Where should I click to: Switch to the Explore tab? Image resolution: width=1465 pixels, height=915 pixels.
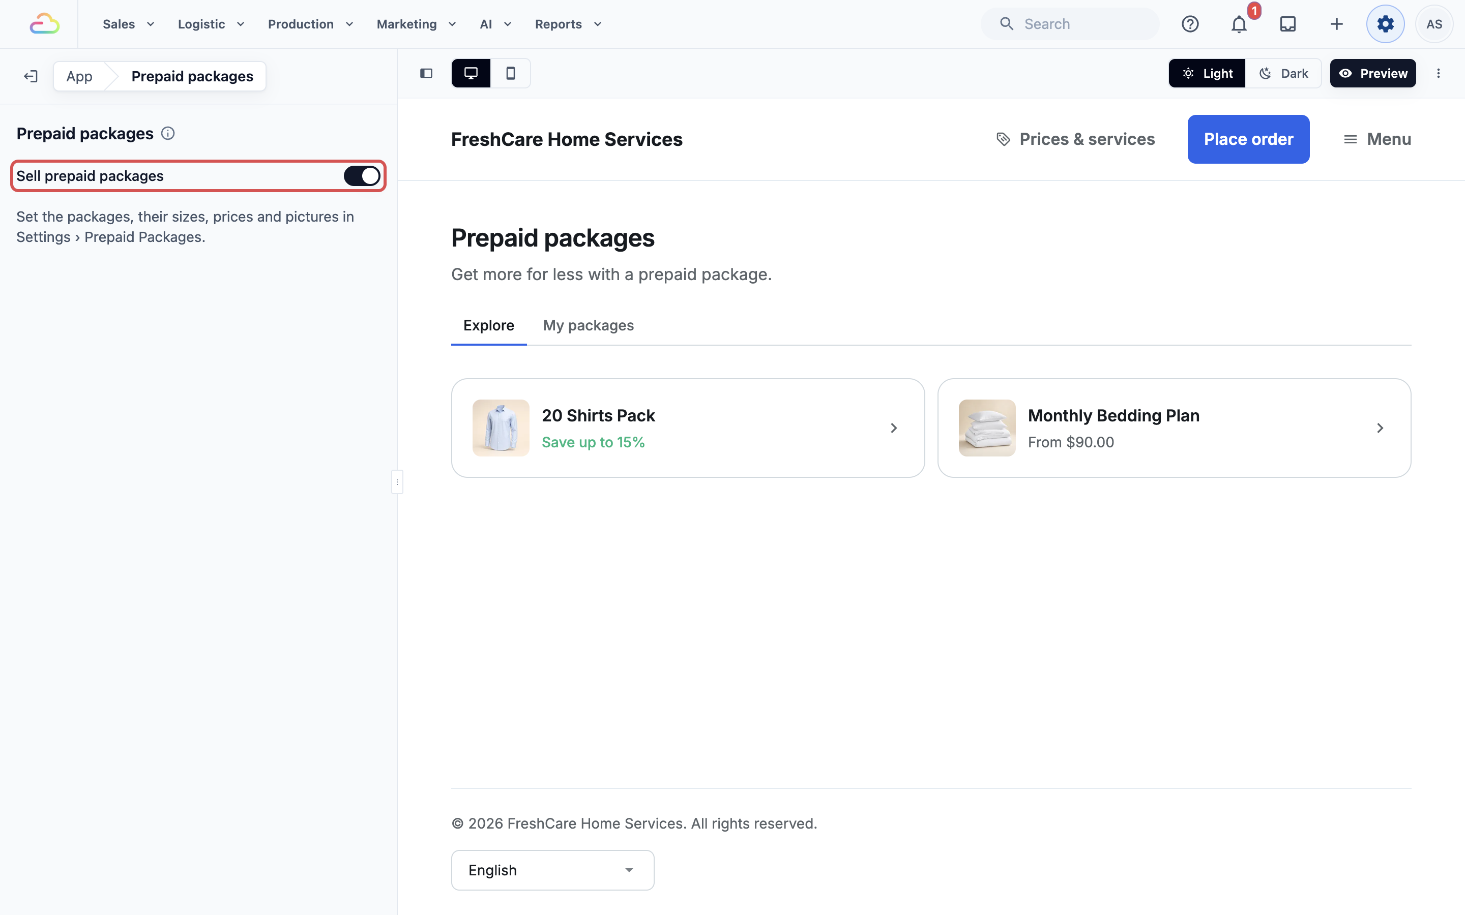[x=488, y=325]
